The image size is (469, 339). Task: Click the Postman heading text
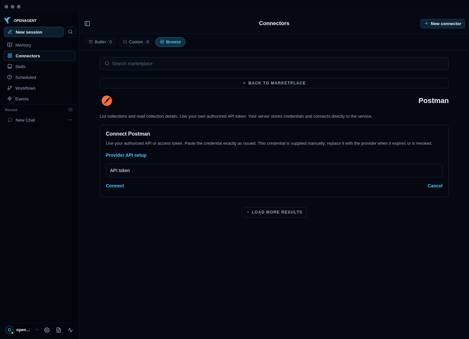pyautogui.click(x=433, y=101)
